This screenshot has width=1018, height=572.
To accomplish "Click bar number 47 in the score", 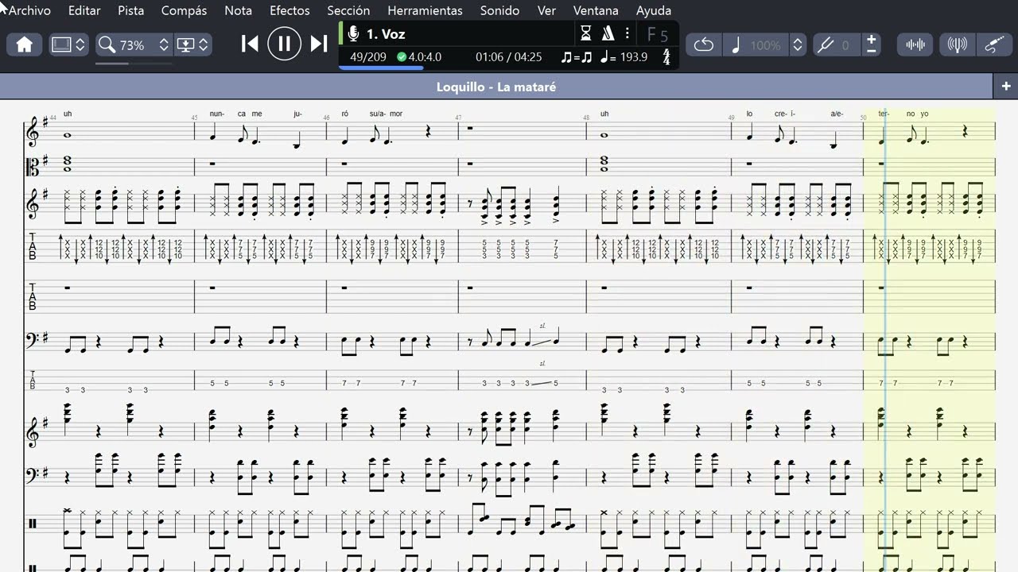I will (x=458, y=118).
